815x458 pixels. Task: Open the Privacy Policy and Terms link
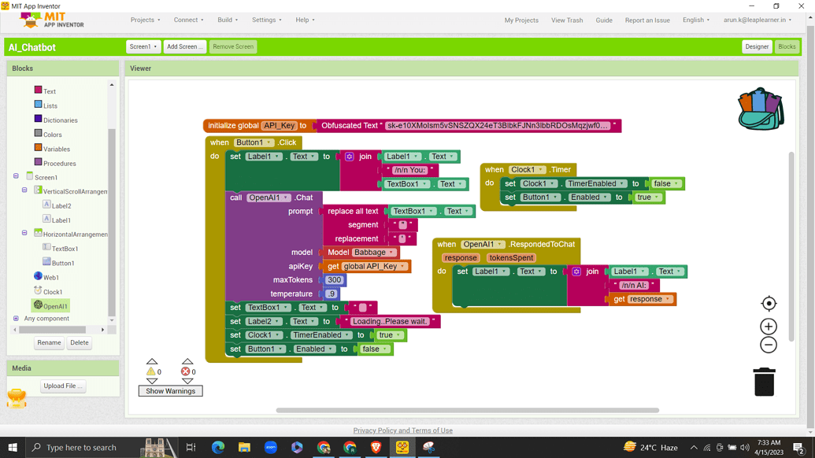click(x=402, y=430)
